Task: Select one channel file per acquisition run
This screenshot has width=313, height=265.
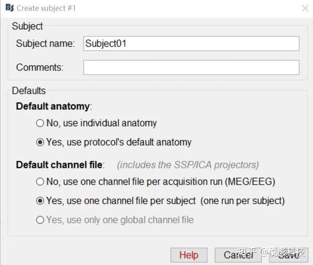Action: 40,182
